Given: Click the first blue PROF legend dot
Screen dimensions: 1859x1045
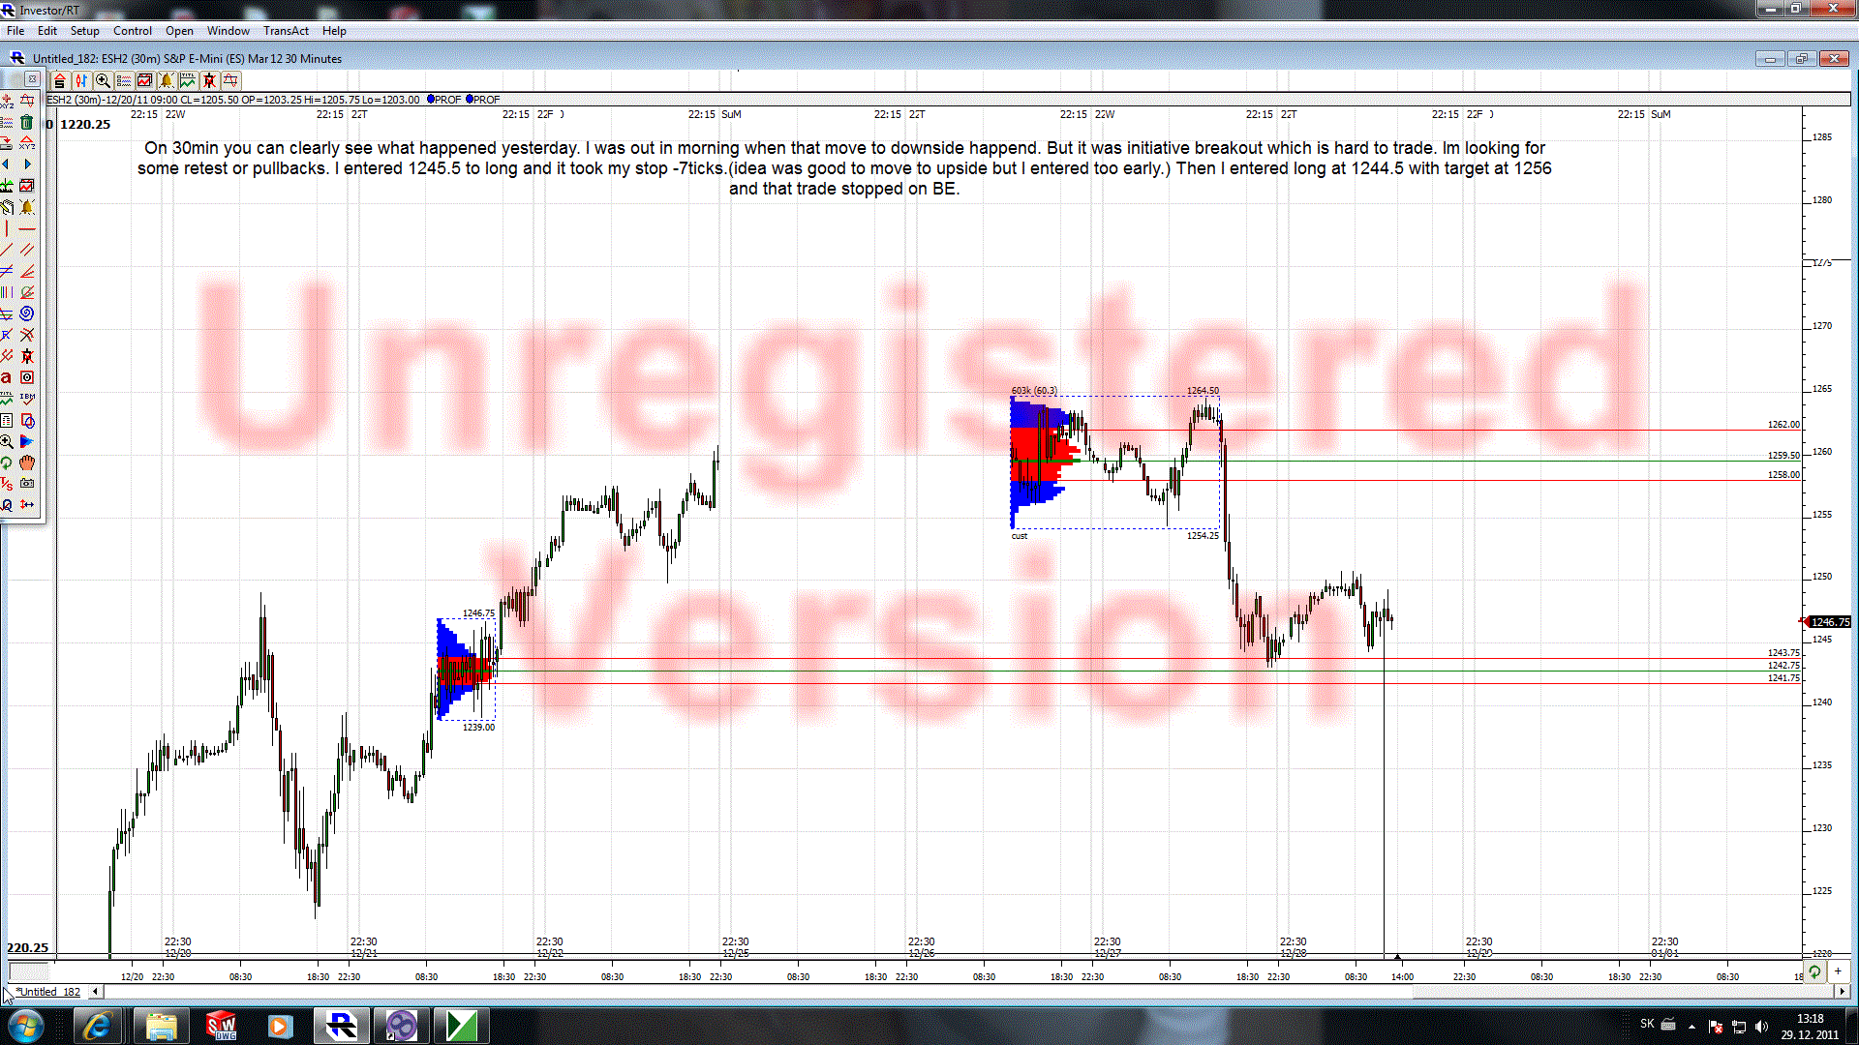Looking at the screenshot, I should 431,99.
